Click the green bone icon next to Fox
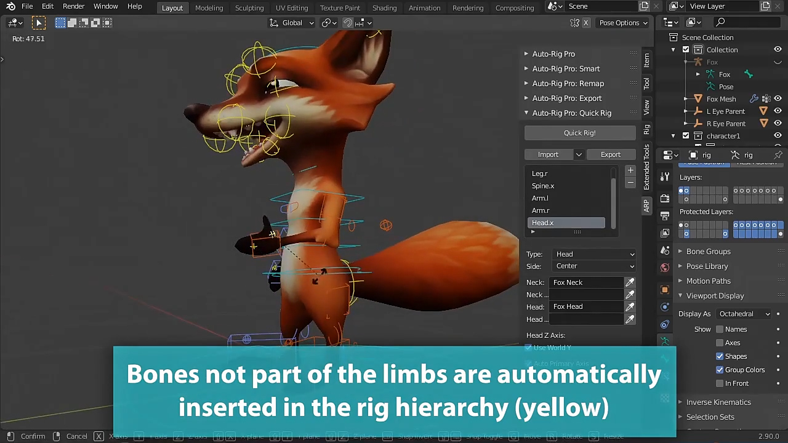This screenshot has height=443, width=788. coord(748,74)
